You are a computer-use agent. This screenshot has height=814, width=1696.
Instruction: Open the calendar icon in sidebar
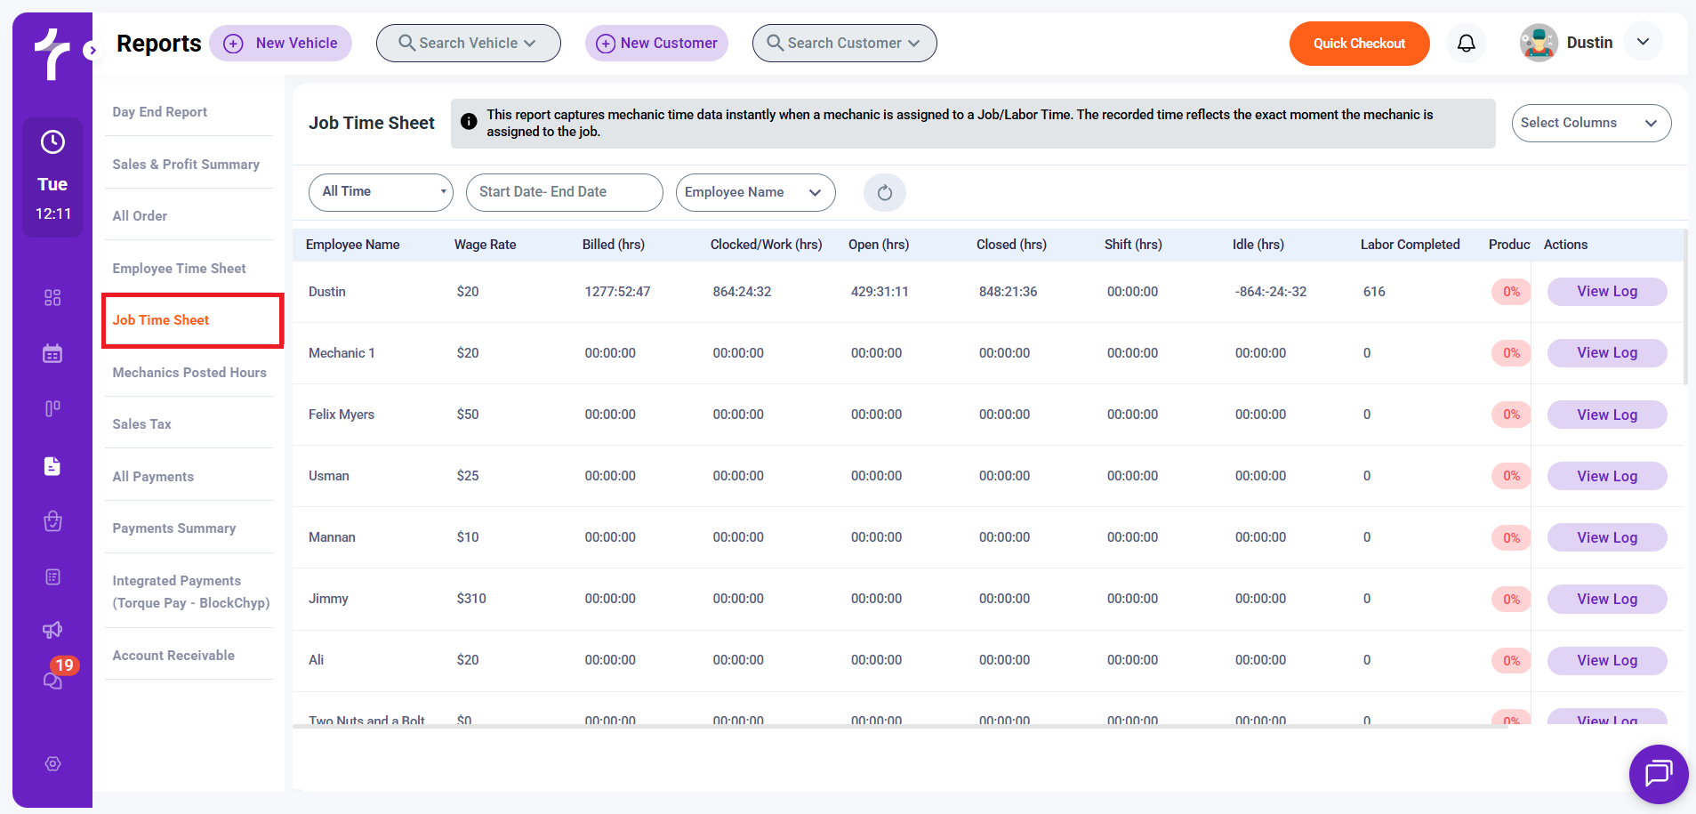[x=52, y=353]
